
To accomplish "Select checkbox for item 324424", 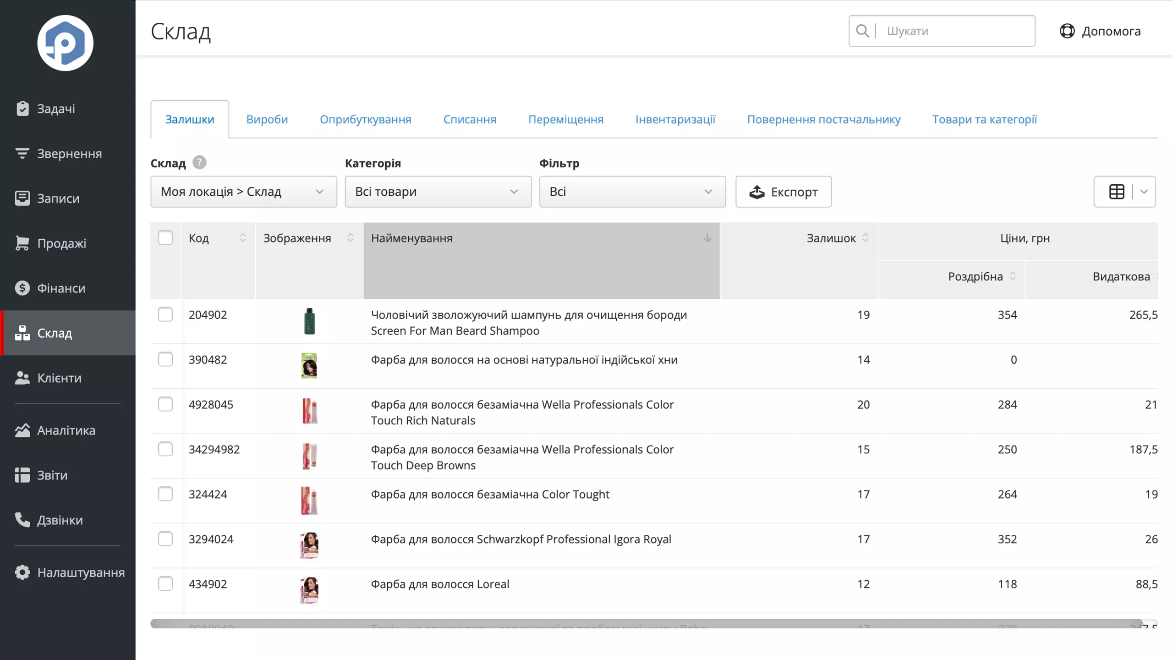I will click(x=165, y=494).
